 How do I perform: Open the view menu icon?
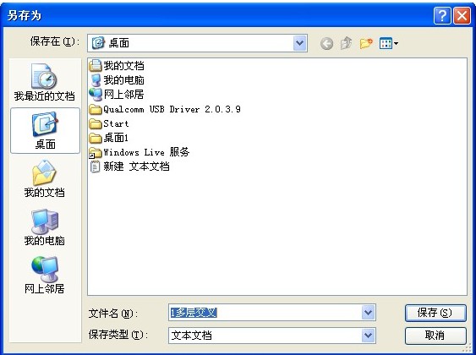(389, 43)
